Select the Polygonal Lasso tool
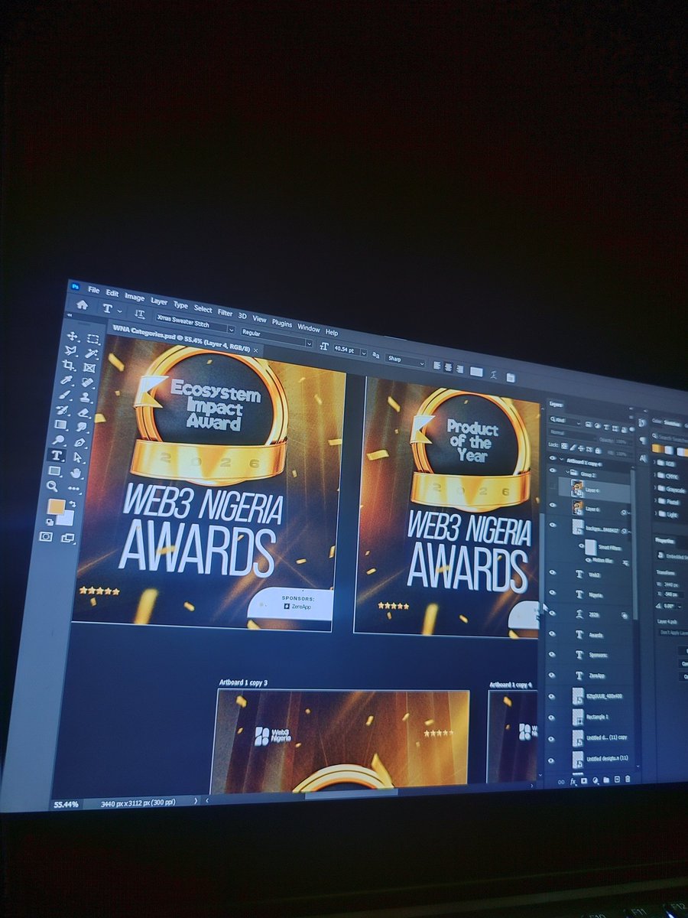 pos(70,350)
